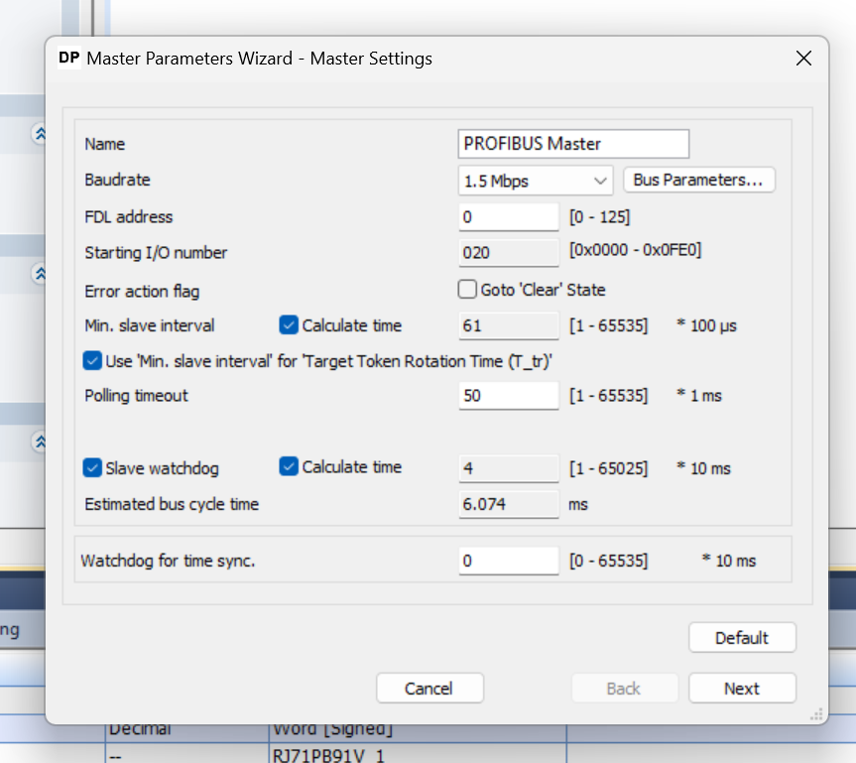856x763 pixels.
Task: Click the Watchdog for time sync. field
Action: click(508, 561)
